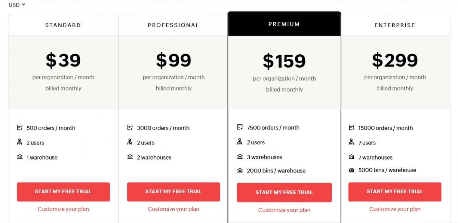This screenshot has height=223, width=458.
Task: Click the orders icon in Standard plan
Action: 20,128
